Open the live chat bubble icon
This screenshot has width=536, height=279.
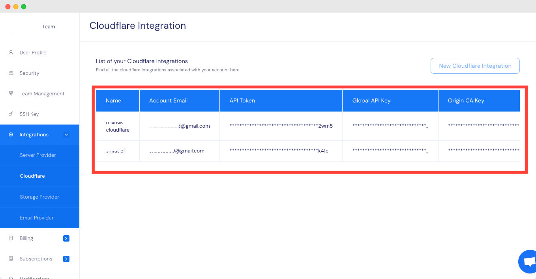click(528, 262)
